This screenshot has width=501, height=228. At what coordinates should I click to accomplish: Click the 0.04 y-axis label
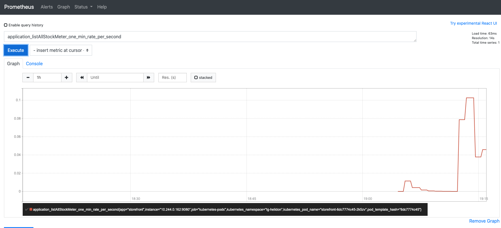(x=17, y=155)
